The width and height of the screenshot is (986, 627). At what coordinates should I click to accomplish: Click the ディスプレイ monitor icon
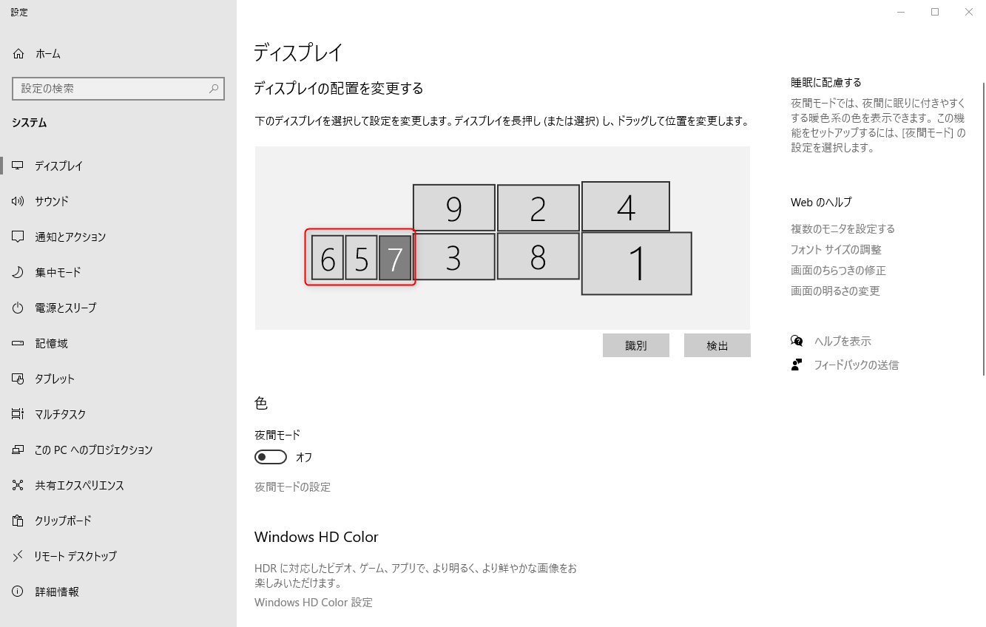pos(18,166)
